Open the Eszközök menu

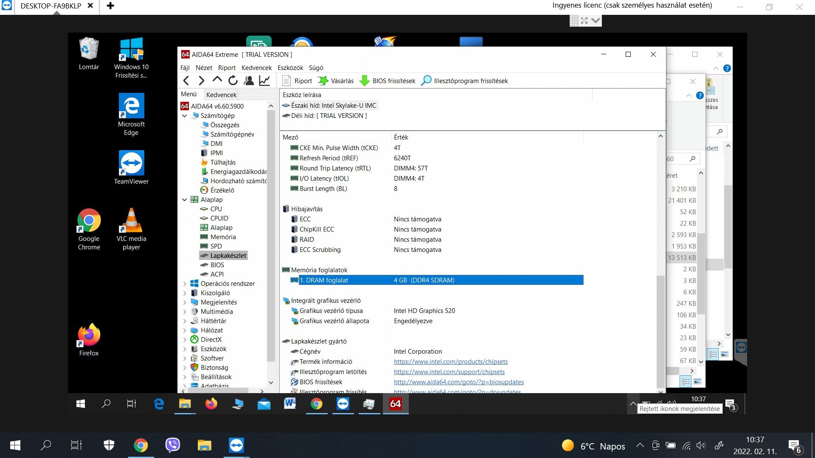coord(290,67)
